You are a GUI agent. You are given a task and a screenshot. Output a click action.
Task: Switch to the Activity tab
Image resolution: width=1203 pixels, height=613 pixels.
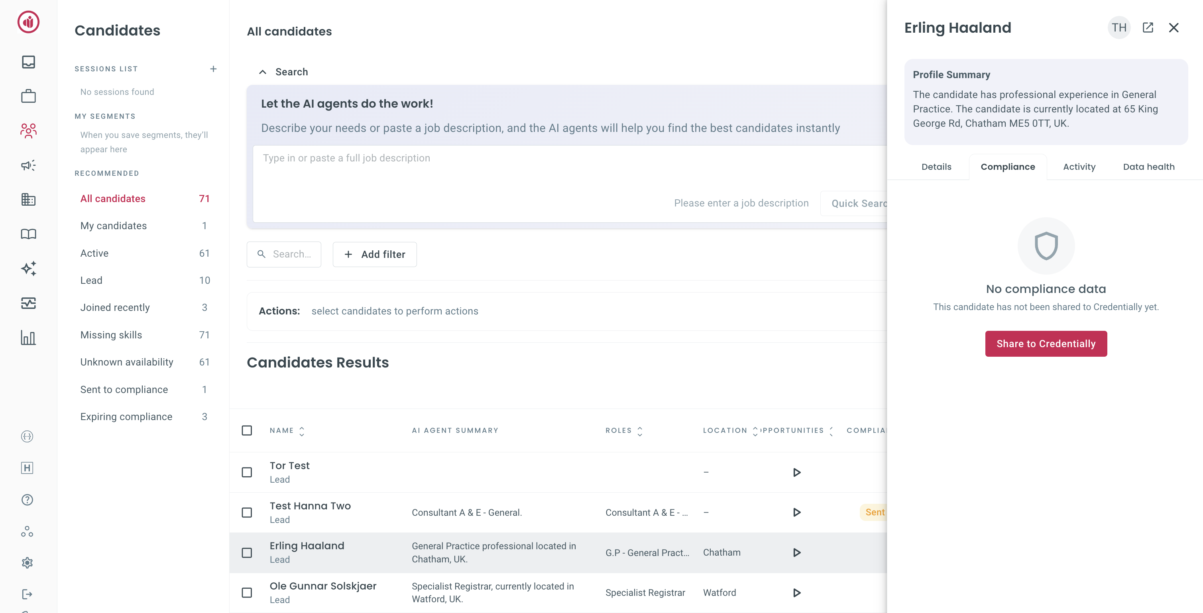click(1079, 167)
